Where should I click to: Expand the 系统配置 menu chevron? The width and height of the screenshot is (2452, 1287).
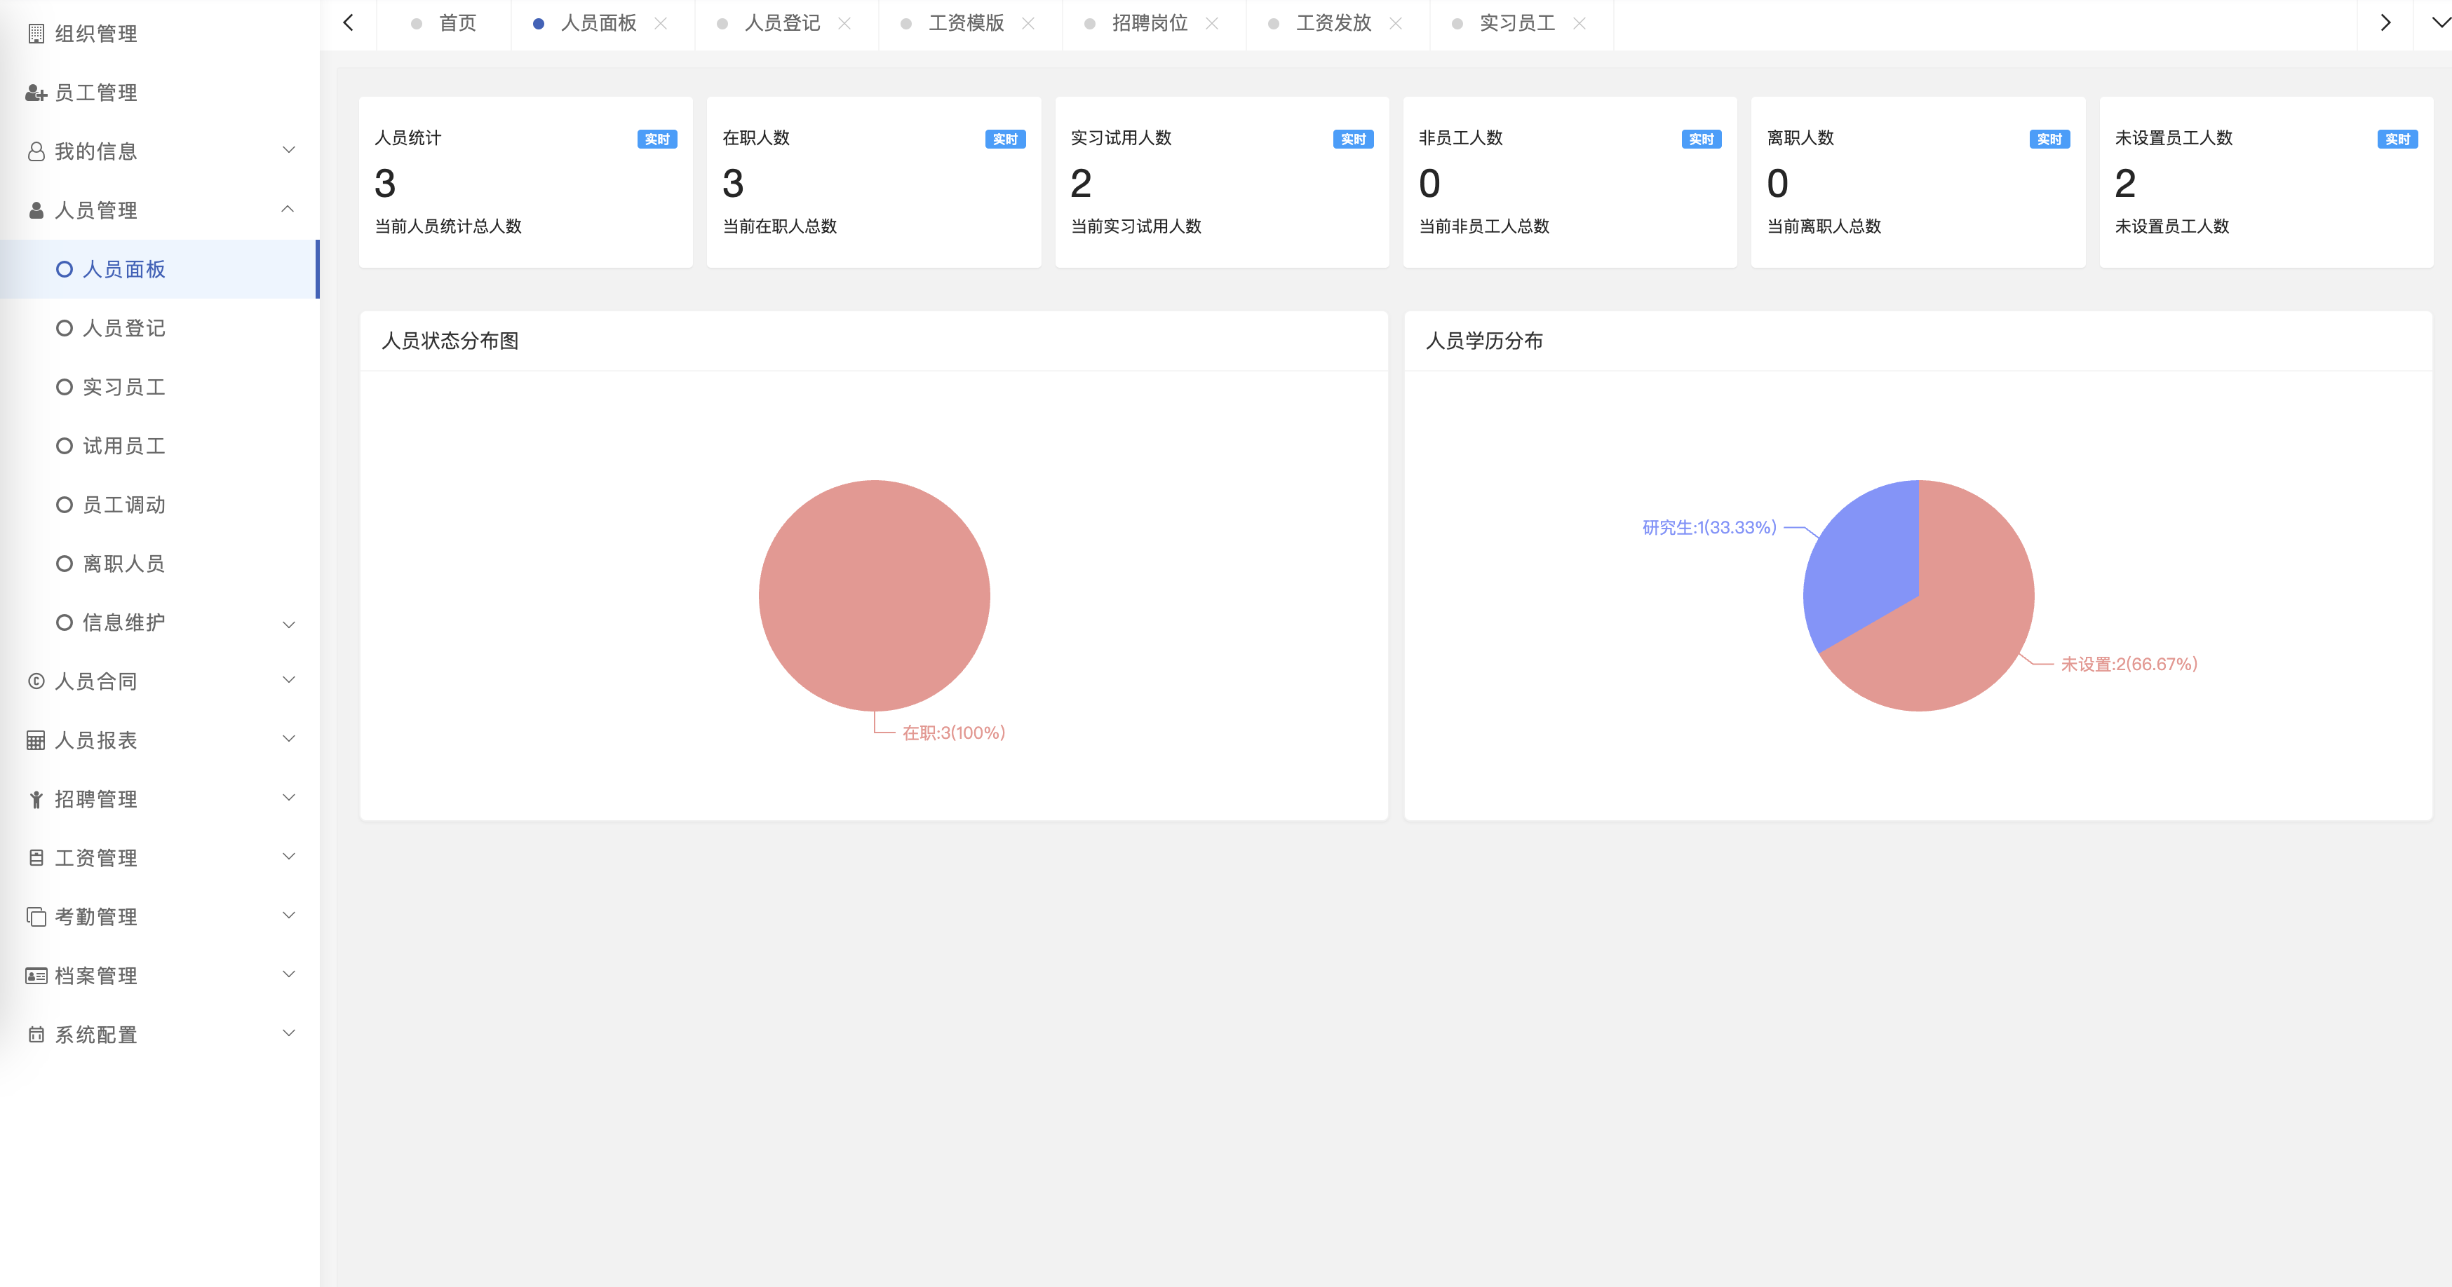coord(290,1034)
